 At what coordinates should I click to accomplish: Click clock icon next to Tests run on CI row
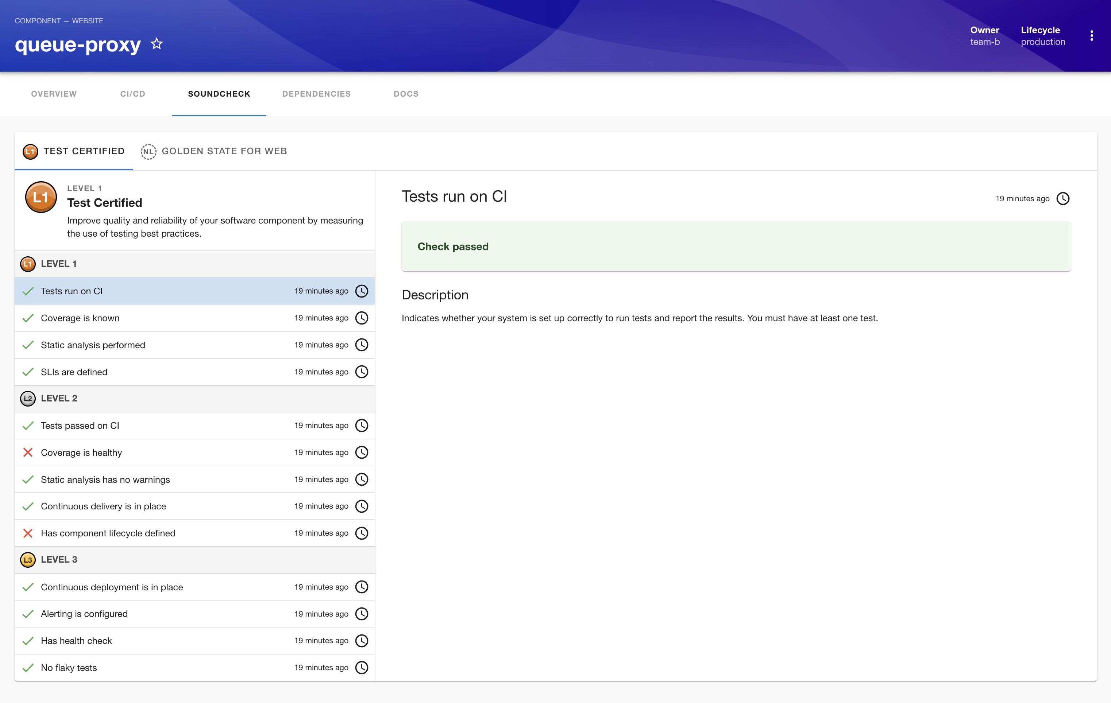coord(361,291)
